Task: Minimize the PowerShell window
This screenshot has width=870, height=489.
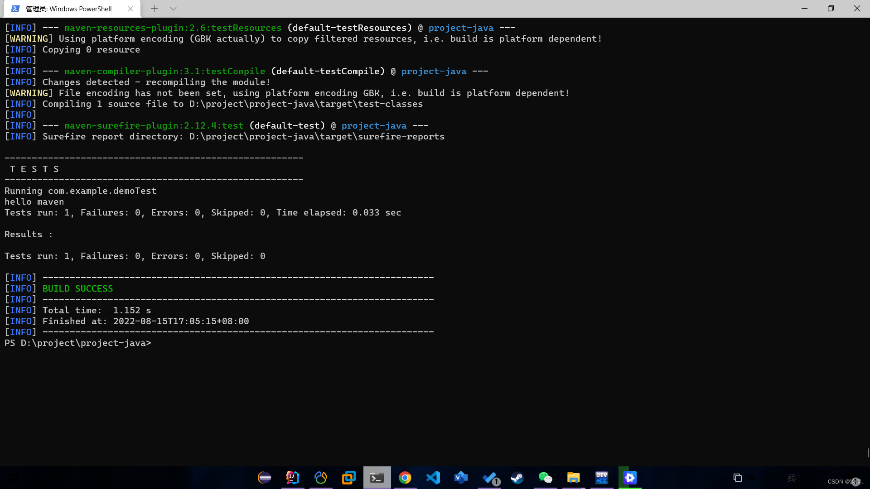Action: (804, 9)
